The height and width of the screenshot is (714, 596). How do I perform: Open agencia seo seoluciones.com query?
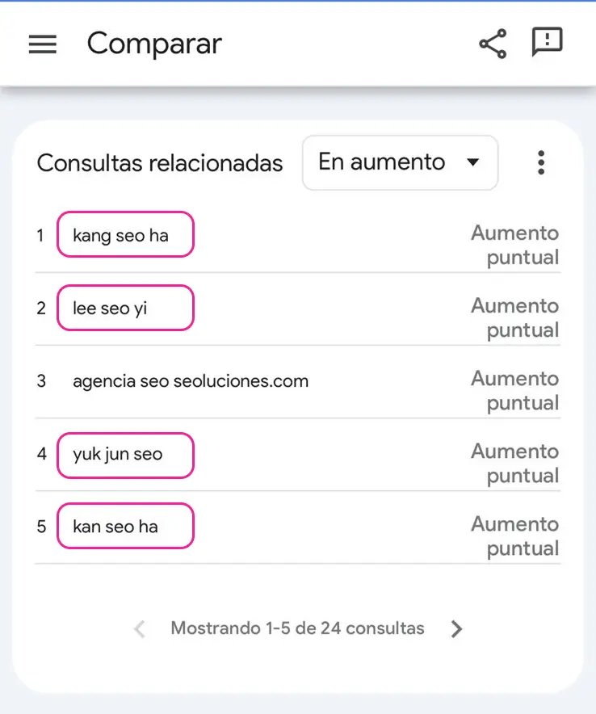191,381
